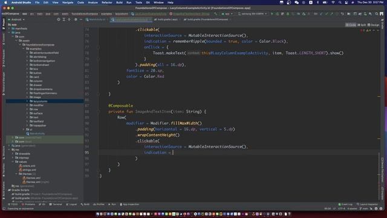Open the Event Log in status bar
Viewport: 387px width, 218px height.
345,205
